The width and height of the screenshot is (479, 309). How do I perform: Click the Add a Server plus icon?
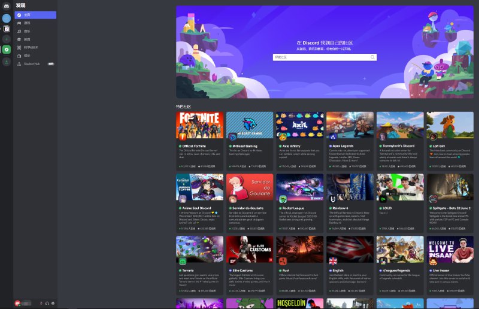click(6, 39)
